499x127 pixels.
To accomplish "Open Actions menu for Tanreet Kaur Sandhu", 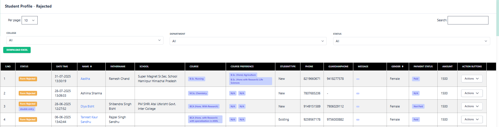I will pos(472,119).
